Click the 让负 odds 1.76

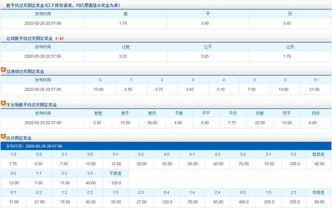[287, 56]
